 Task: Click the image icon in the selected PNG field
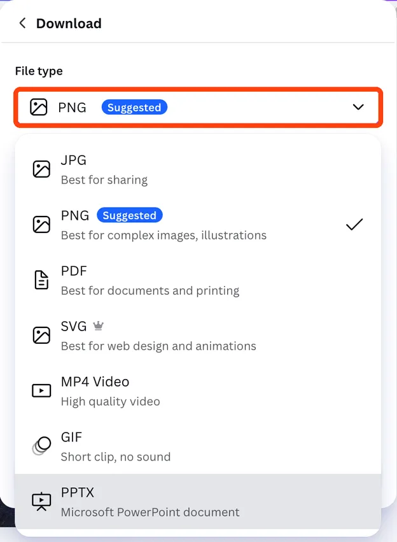tap(39, 107)
